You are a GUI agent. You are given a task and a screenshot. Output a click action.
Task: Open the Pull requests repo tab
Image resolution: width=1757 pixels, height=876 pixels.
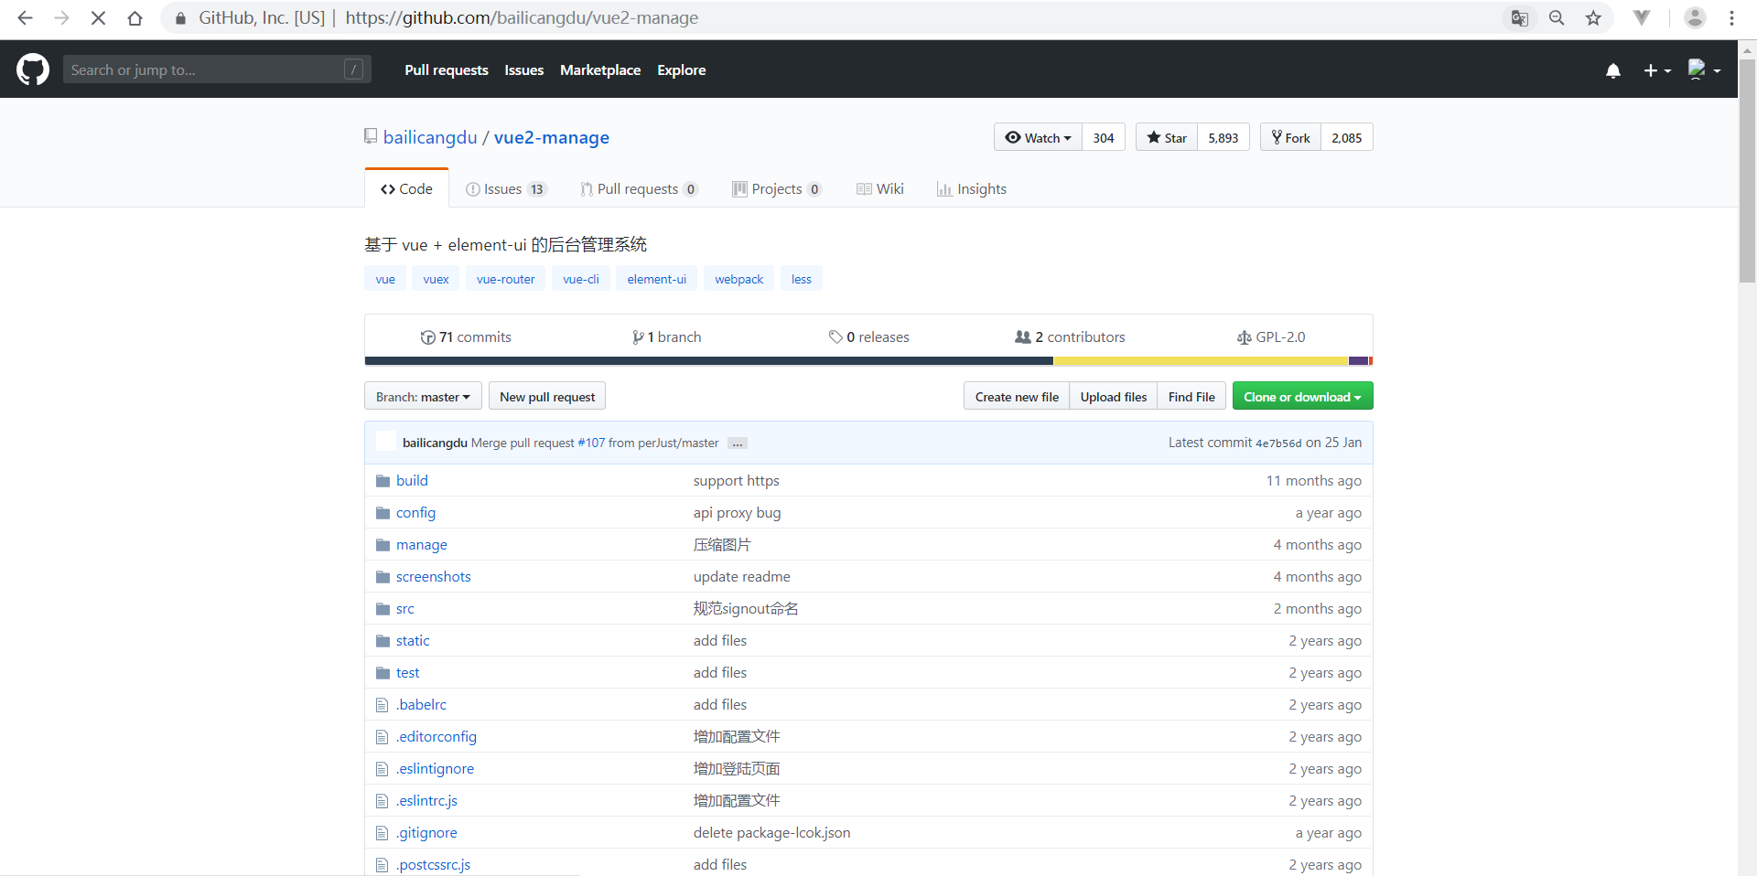639,189
